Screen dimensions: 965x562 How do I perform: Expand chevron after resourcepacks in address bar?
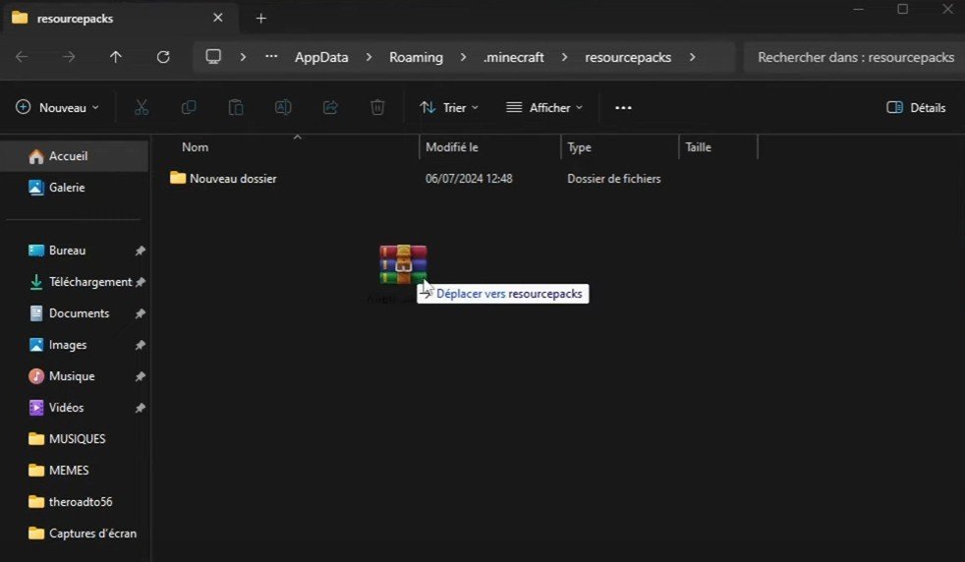tap(693, 57)
